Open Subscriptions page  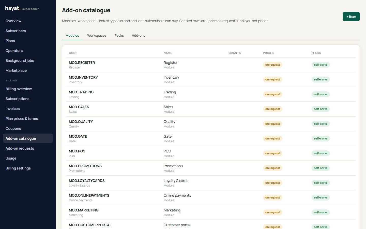pos(28,99)
